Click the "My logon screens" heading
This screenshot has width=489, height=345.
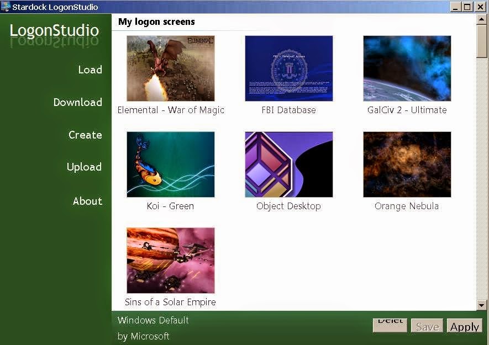pos(156,22)
